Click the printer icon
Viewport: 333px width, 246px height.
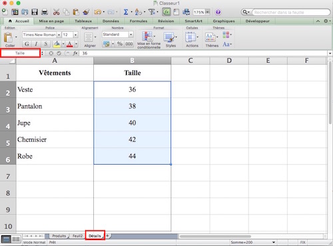pos(45,12)
